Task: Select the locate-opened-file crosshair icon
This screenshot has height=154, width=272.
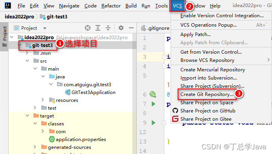Action: tap(88, 28)
